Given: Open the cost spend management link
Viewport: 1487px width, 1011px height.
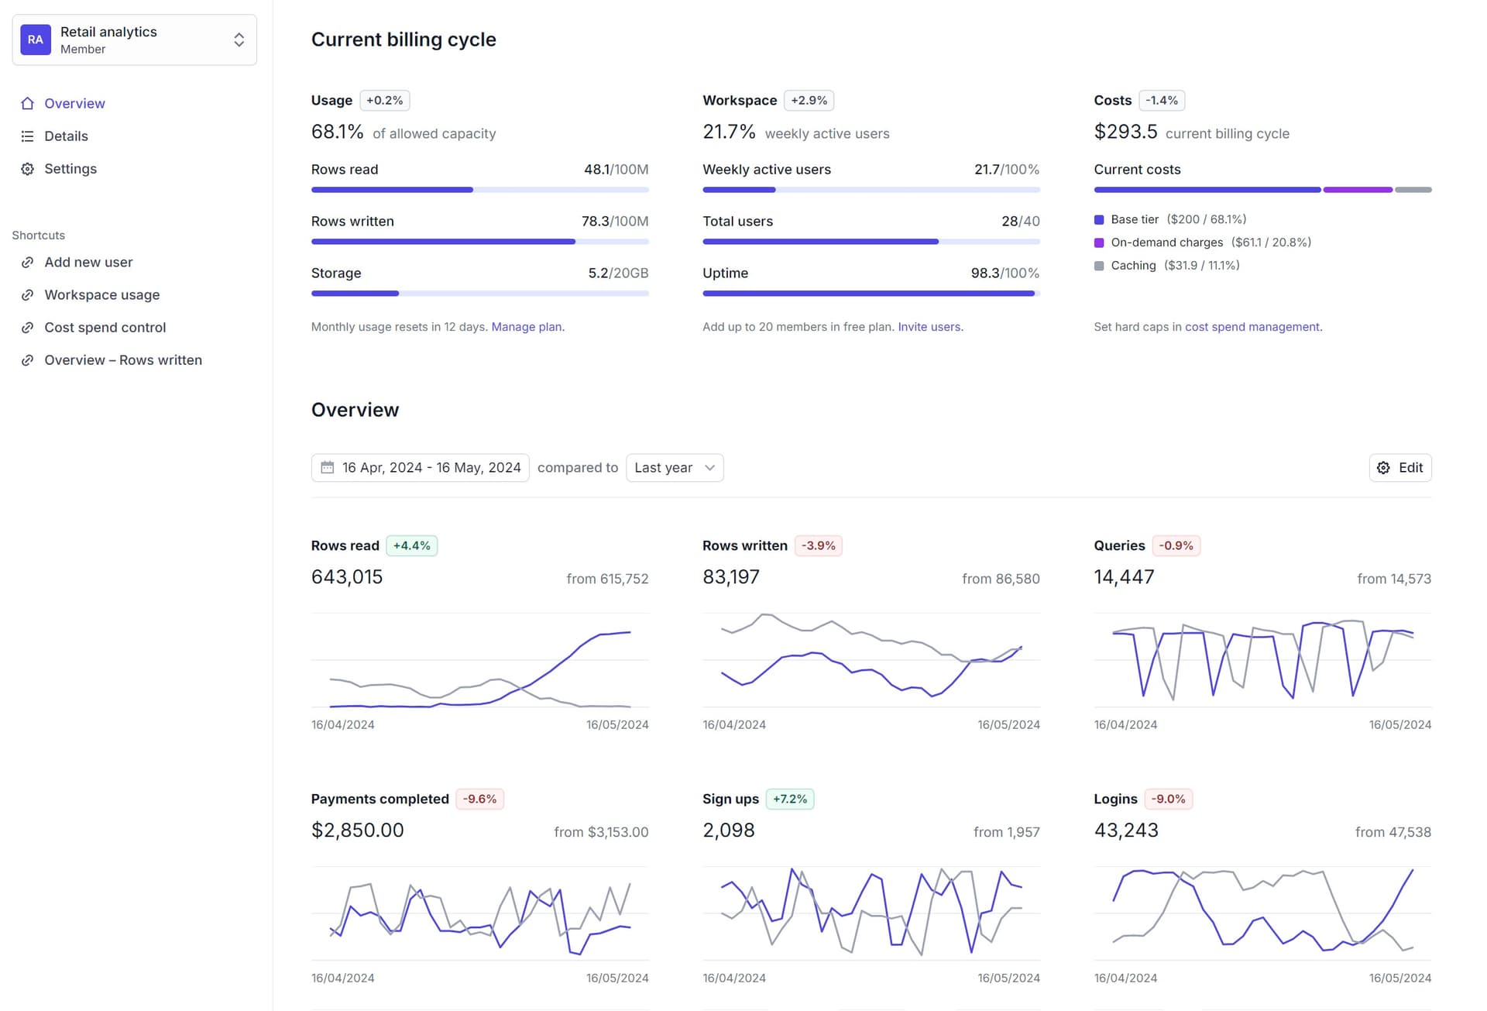Looking at the screenshot, I should [1252, 327].
